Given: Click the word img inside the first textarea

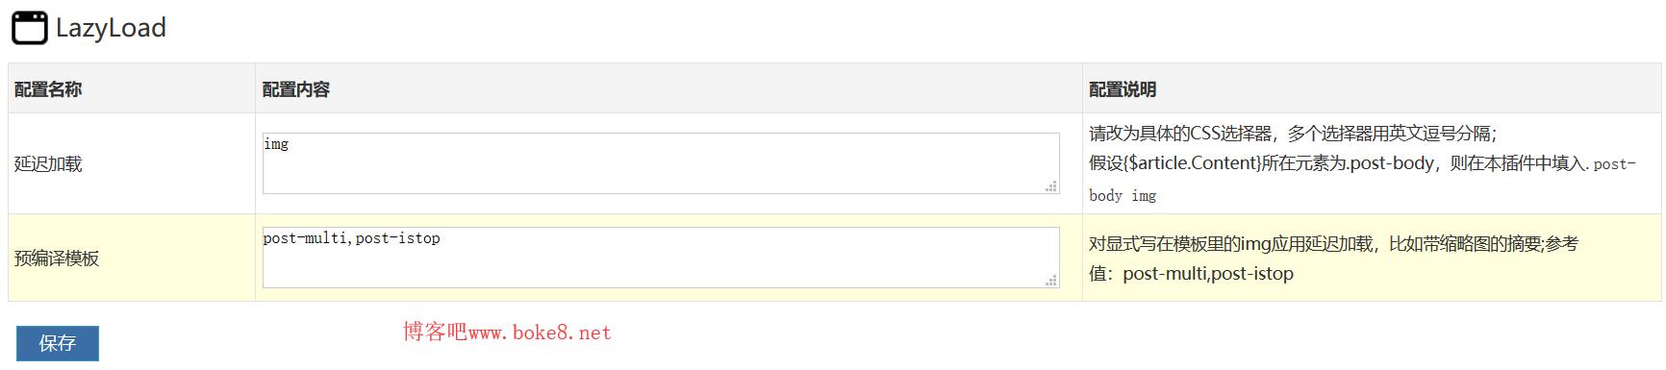Looking at the screenshot, I should 276,144.
